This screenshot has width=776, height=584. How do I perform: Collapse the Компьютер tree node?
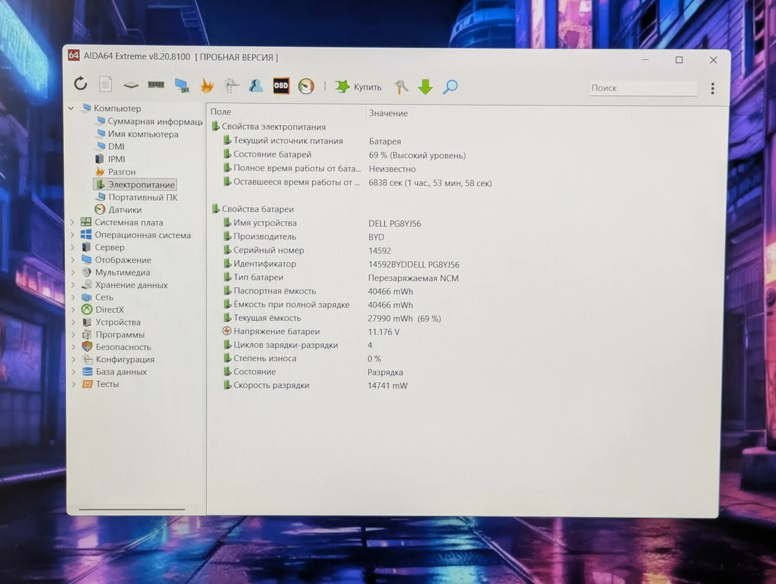tap(71, 108)
